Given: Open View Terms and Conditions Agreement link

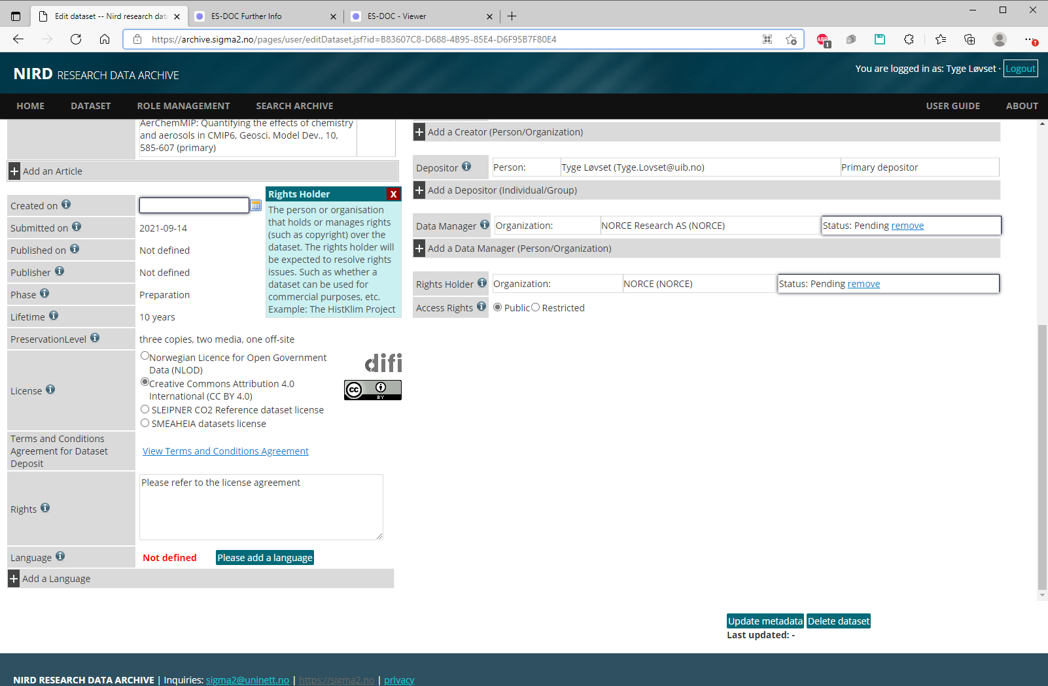Looking at the screenshot, I should [226, 451].
